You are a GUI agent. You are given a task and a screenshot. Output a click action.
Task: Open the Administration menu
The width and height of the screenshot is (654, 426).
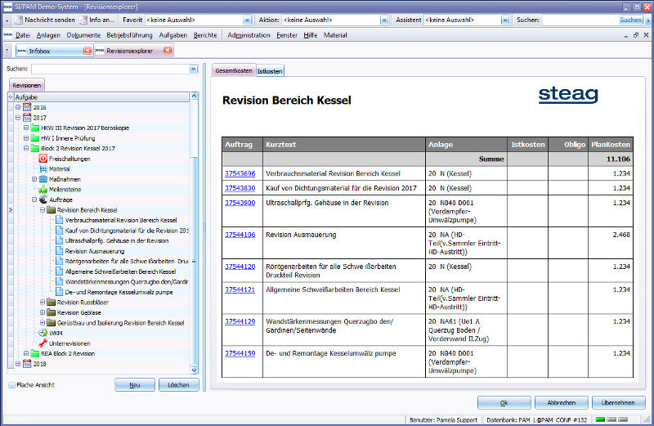pyautogui.click(x=249, y=35)
